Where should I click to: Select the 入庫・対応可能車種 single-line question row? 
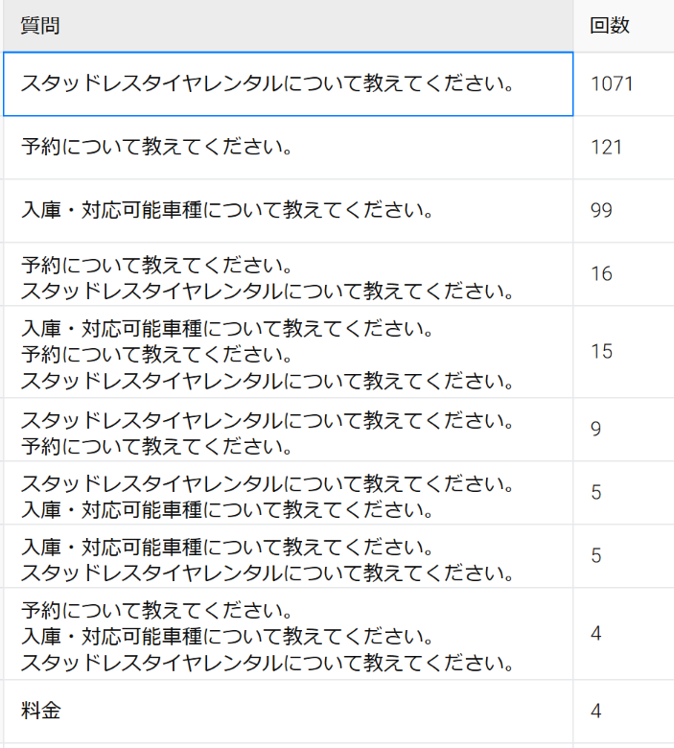pyautogui.click(x=288, y=211)
